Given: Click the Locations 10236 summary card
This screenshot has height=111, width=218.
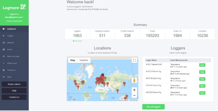Looking at the screenshot, I should click(x=202, y=34).
